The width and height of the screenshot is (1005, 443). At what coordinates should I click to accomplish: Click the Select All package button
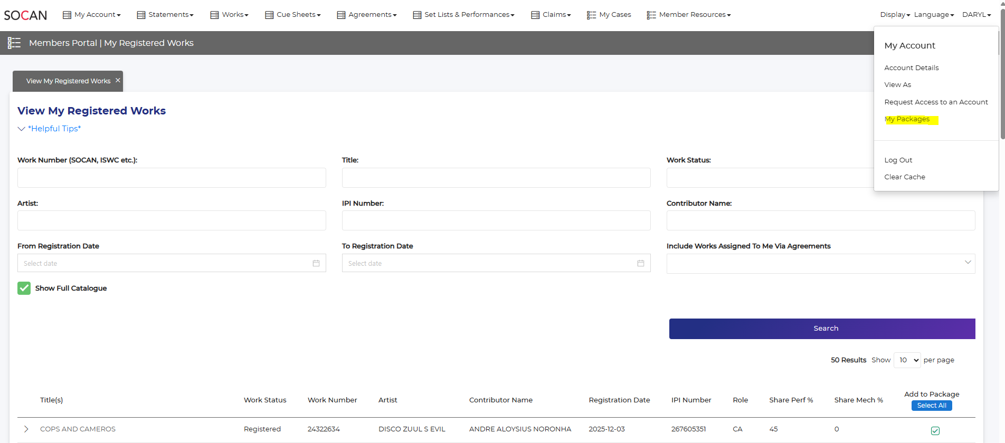point(931,406)
